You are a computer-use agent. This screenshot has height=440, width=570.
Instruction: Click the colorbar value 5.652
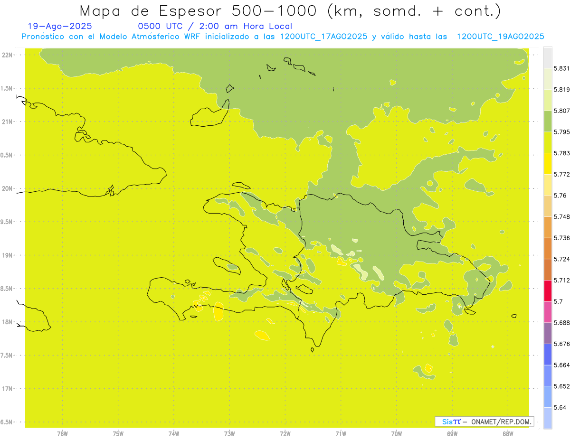[x=561, y=386]
